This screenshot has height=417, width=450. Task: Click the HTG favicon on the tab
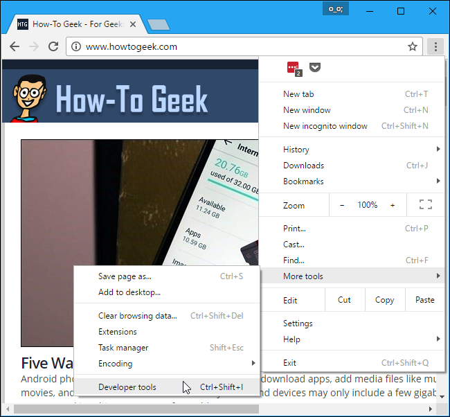point(22,24)
